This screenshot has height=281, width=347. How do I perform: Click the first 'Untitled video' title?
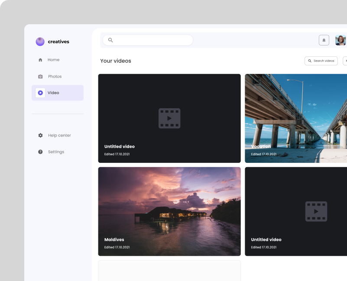coord(120,146)
